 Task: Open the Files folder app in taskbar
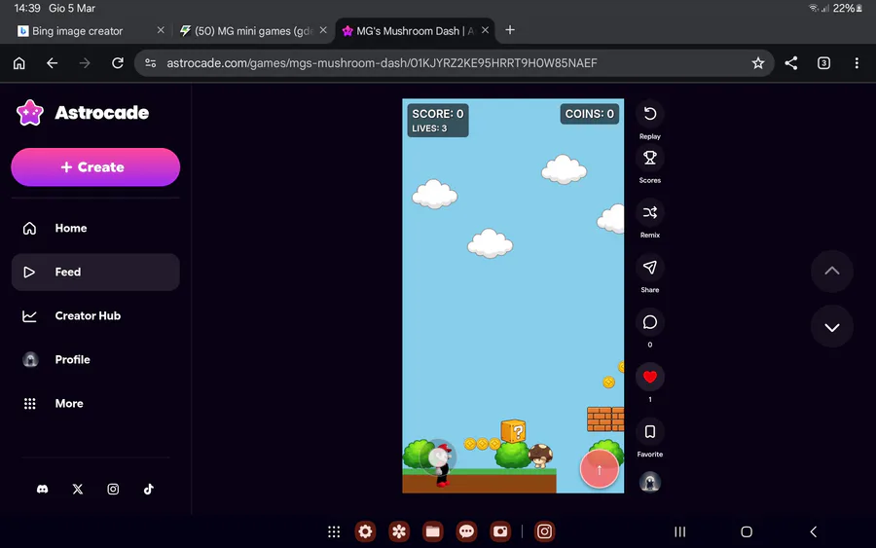[433, 531]
